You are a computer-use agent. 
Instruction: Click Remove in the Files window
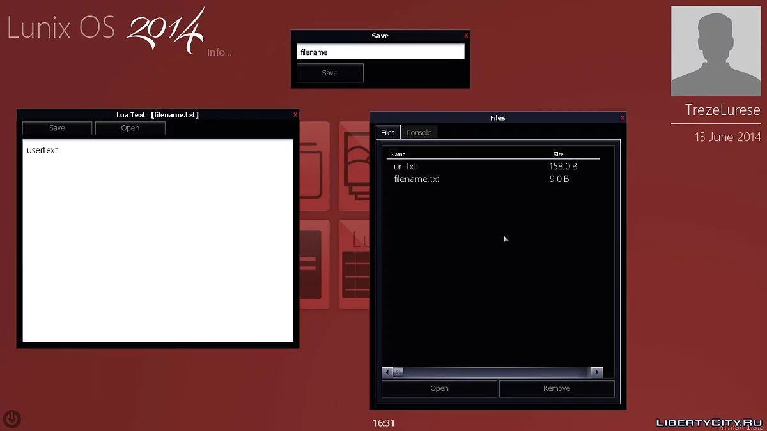tap(556, 388)
